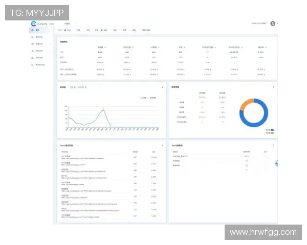Click the second sidebar menu icon
The width and height of the screenshot is (307, 245).
coord(32,37)
